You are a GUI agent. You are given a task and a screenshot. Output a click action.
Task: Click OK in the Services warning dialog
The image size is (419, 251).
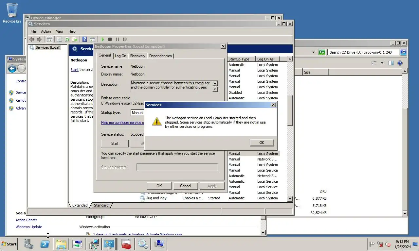[262, 142]
